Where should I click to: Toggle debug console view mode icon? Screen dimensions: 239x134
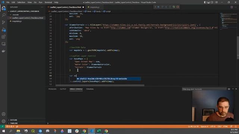click(x=229, y=89)
